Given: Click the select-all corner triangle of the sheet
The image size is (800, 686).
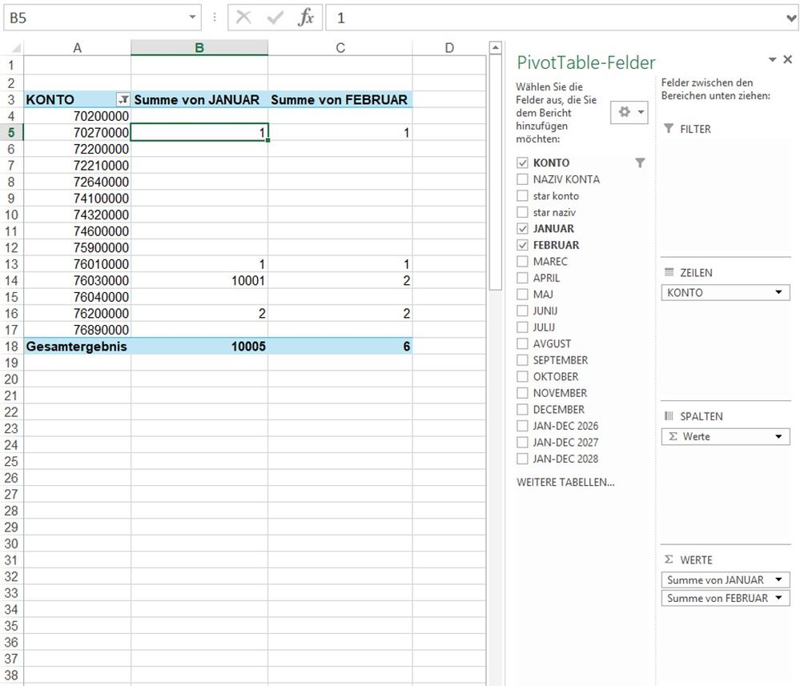Looking at the screenshot, I should coord(16,48).
